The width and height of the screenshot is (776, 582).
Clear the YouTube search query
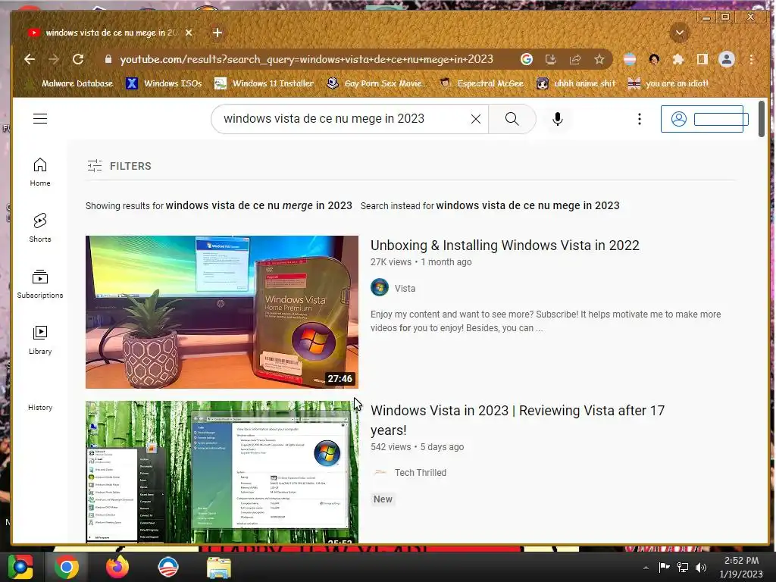click(476, 119)
